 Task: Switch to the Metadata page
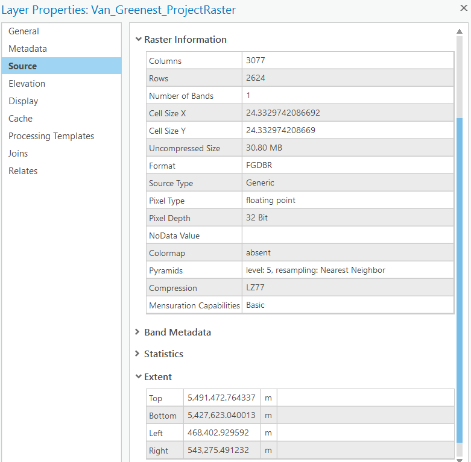tap(28, 49)
